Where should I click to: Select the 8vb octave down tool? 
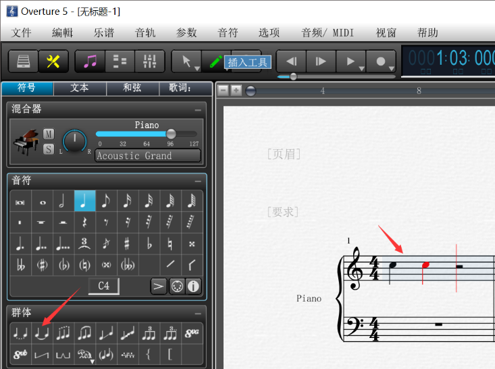click(21, 354)
